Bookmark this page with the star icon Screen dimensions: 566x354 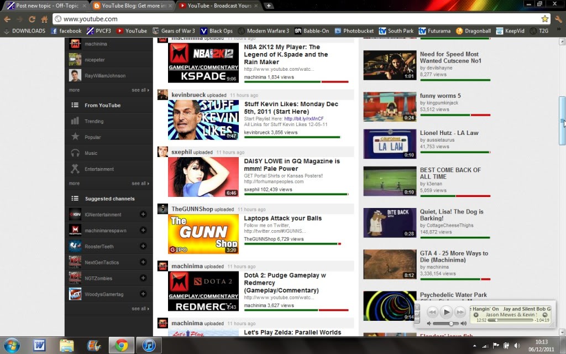tap(544, 19)
